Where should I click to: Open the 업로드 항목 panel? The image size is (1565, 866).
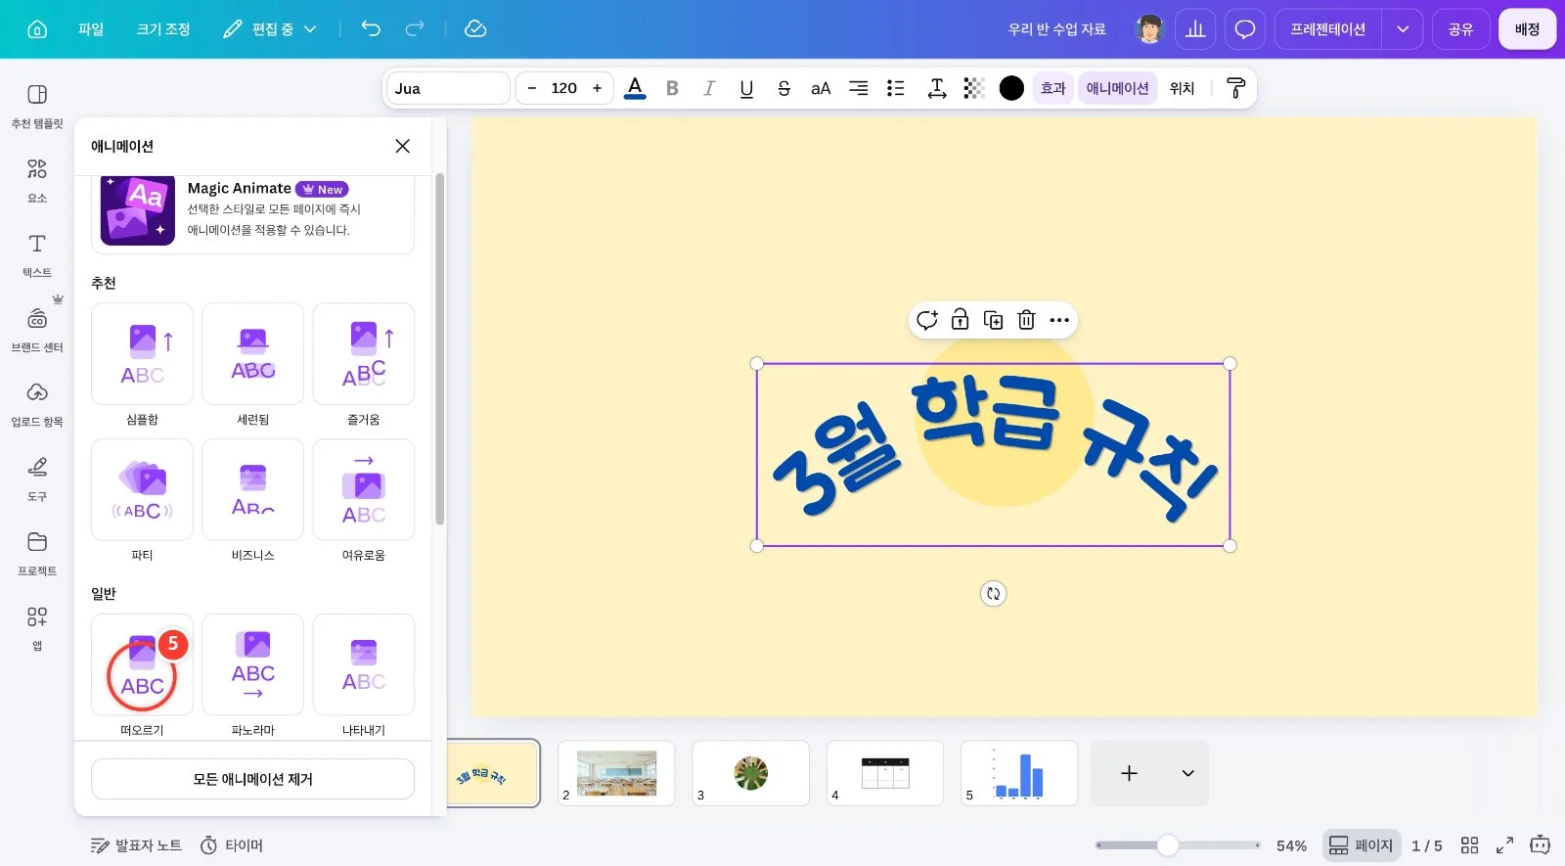point(37,404)
